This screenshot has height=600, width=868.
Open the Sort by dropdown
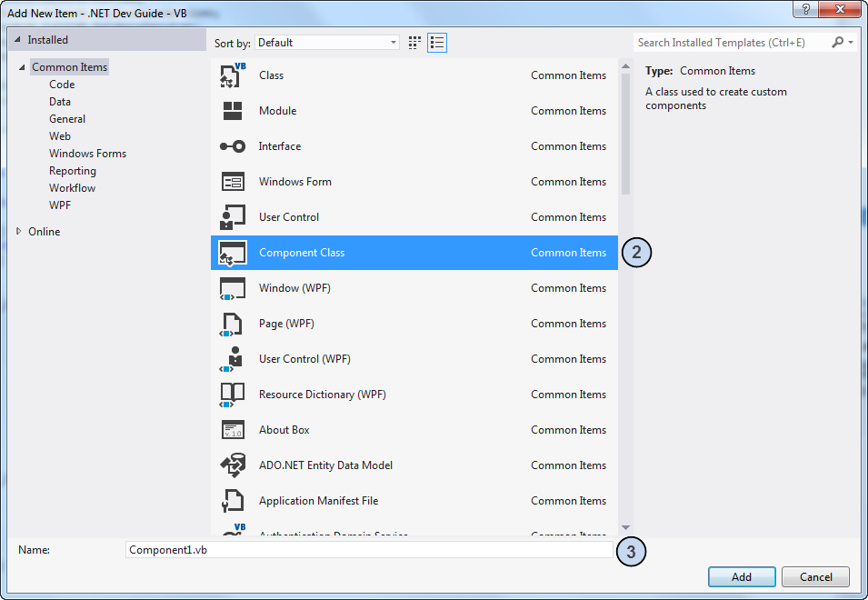click(327, 43)
